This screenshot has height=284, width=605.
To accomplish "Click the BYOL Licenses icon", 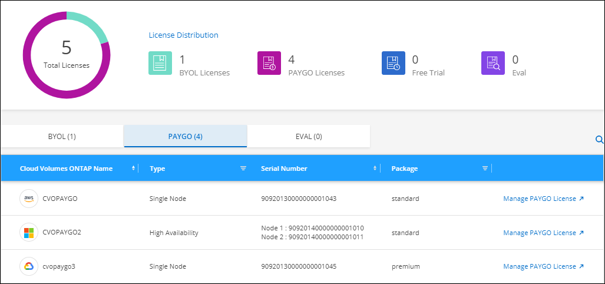I will tap(160, 64).
